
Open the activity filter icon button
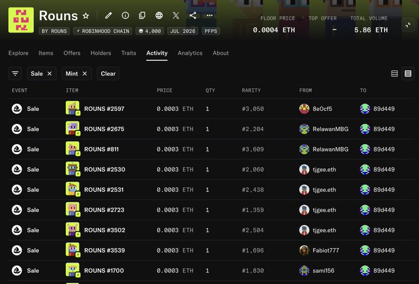point(15,73)
